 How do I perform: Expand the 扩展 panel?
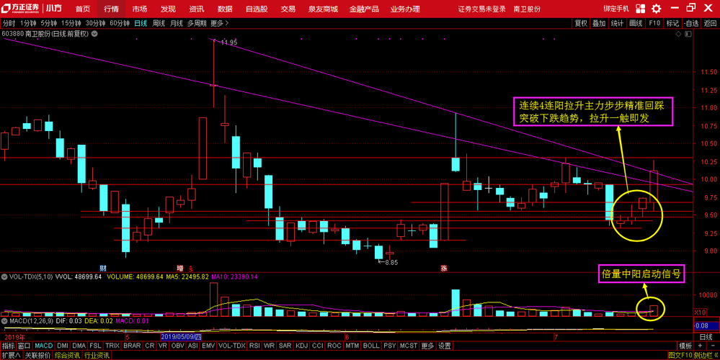[11, 355]
